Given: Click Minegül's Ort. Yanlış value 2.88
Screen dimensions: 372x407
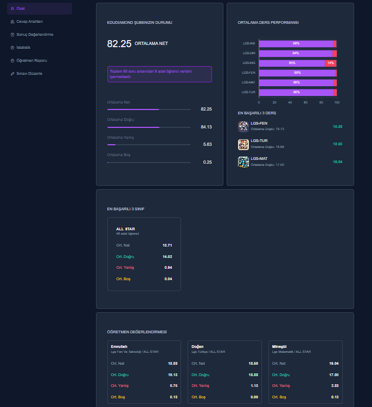Looking at the screenshot, I should pyautogui.click(x=335, y=386).
